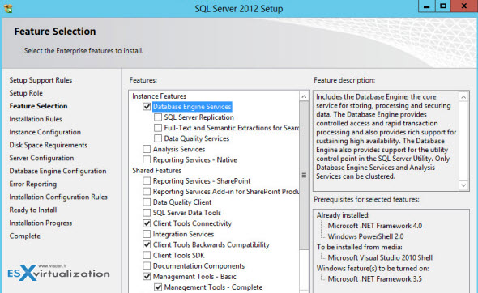The image size is (478, 293).
Task: Tick Reporting Services - SharePoint checkbox
Action: [147, 181]
